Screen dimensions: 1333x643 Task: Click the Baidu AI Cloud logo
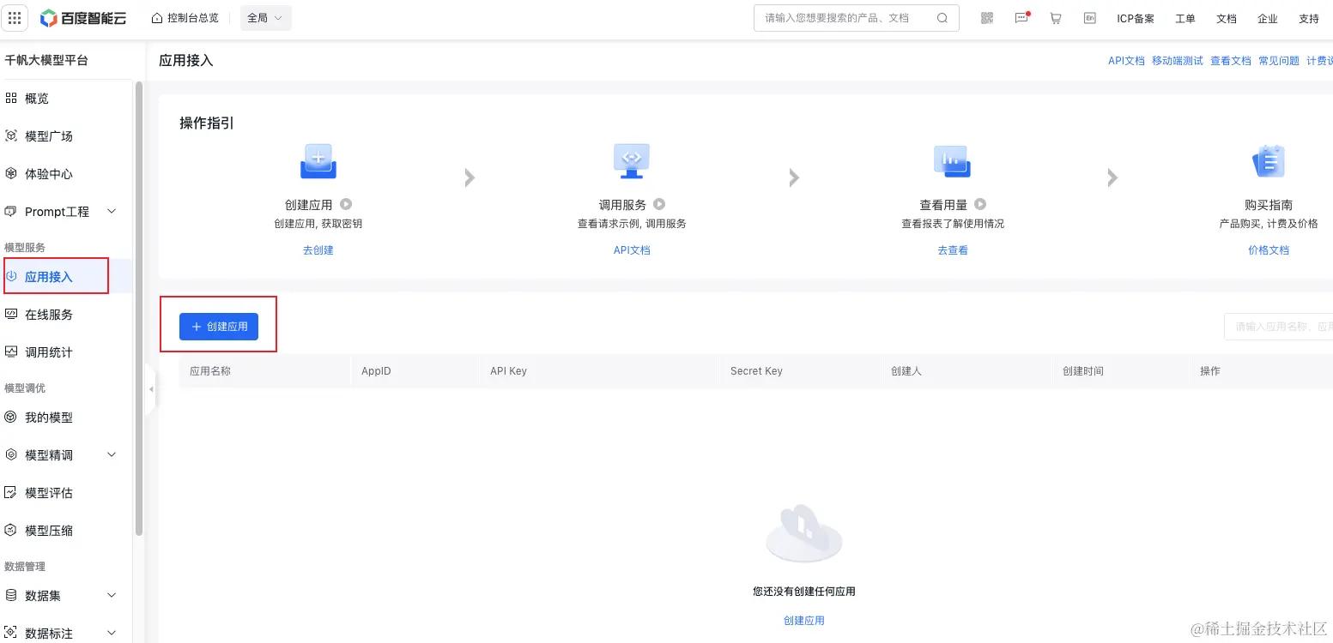[x=83, y=18]
